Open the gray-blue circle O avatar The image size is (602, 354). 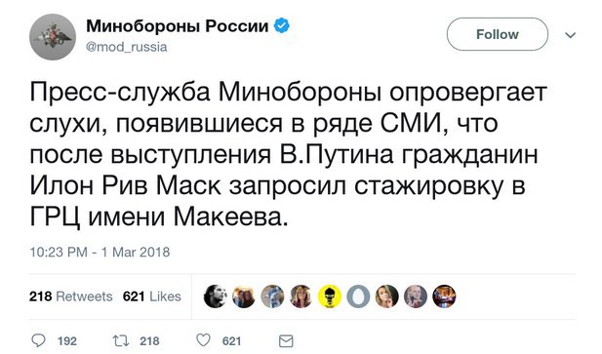click(x=358, y=296)
